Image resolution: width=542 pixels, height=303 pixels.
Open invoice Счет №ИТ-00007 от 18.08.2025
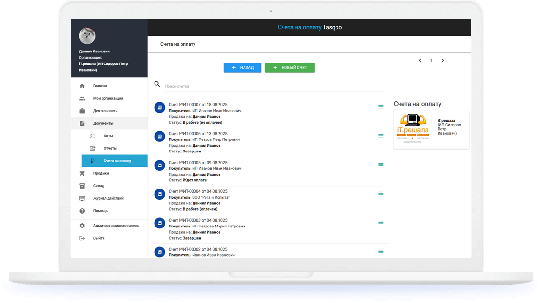(x=198, y=105)
